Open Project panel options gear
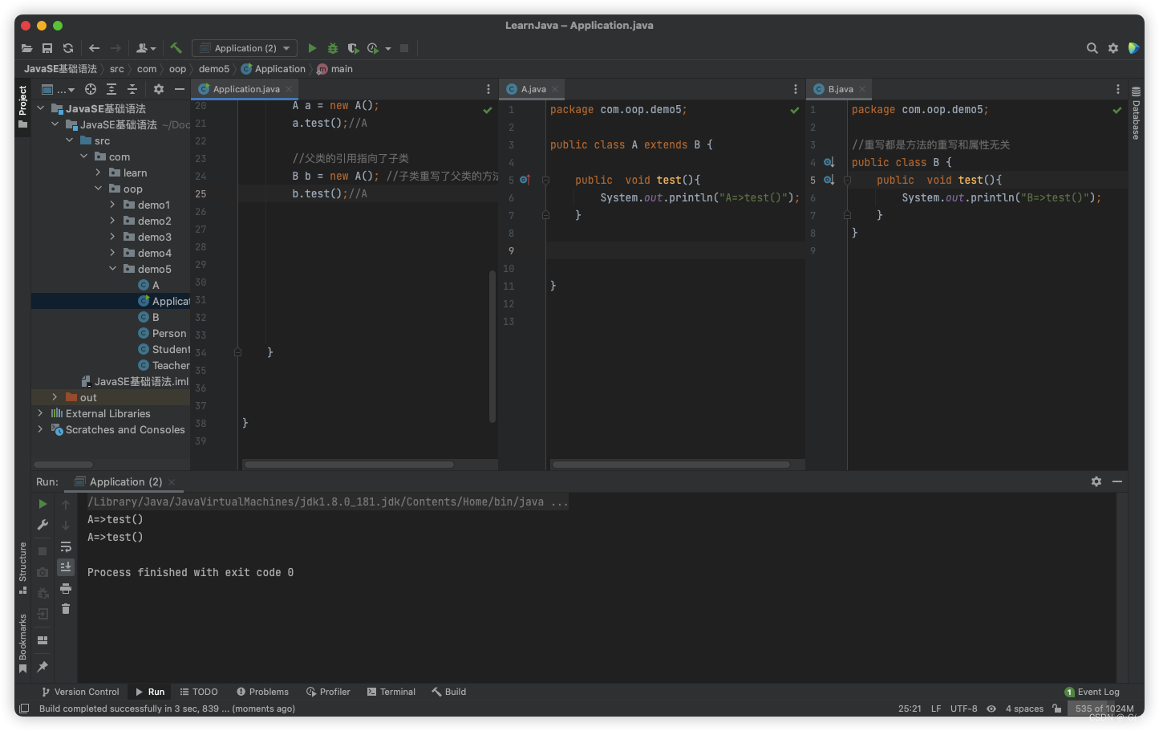1159x731 pixels. (x=159, y=89)
